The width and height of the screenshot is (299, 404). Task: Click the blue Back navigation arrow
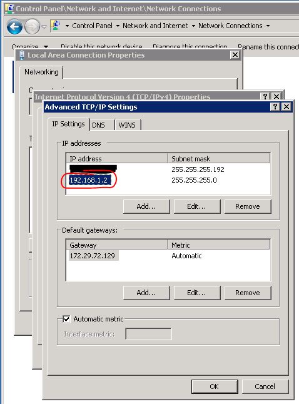(14, 26)
